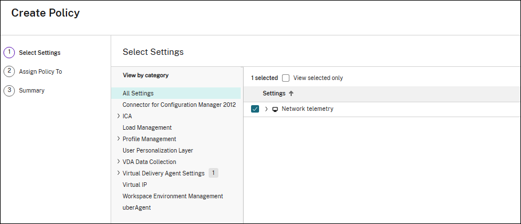
Task: Click the step 2 circle icon
Action: point(9,71)
